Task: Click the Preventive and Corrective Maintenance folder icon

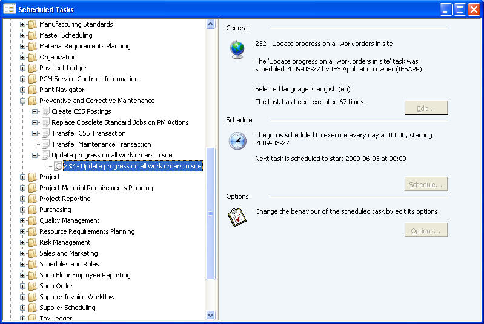Action: click(x=33, y=101)
